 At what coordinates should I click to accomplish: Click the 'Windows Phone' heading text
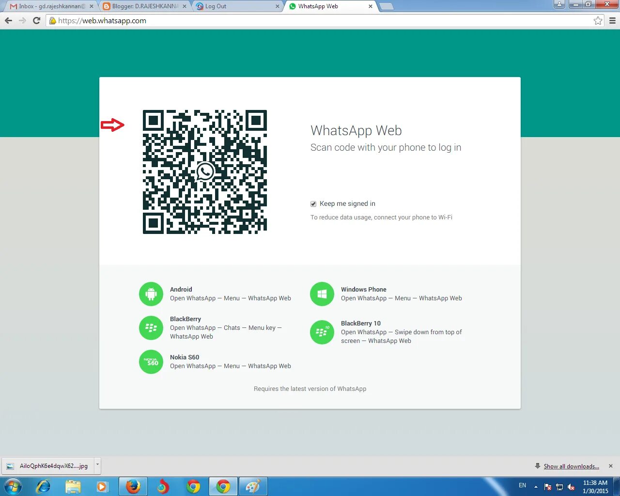click(364, 290)
